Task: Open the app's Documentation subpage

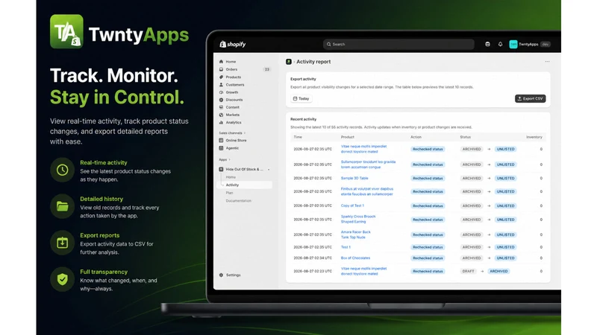Action: 238,201
